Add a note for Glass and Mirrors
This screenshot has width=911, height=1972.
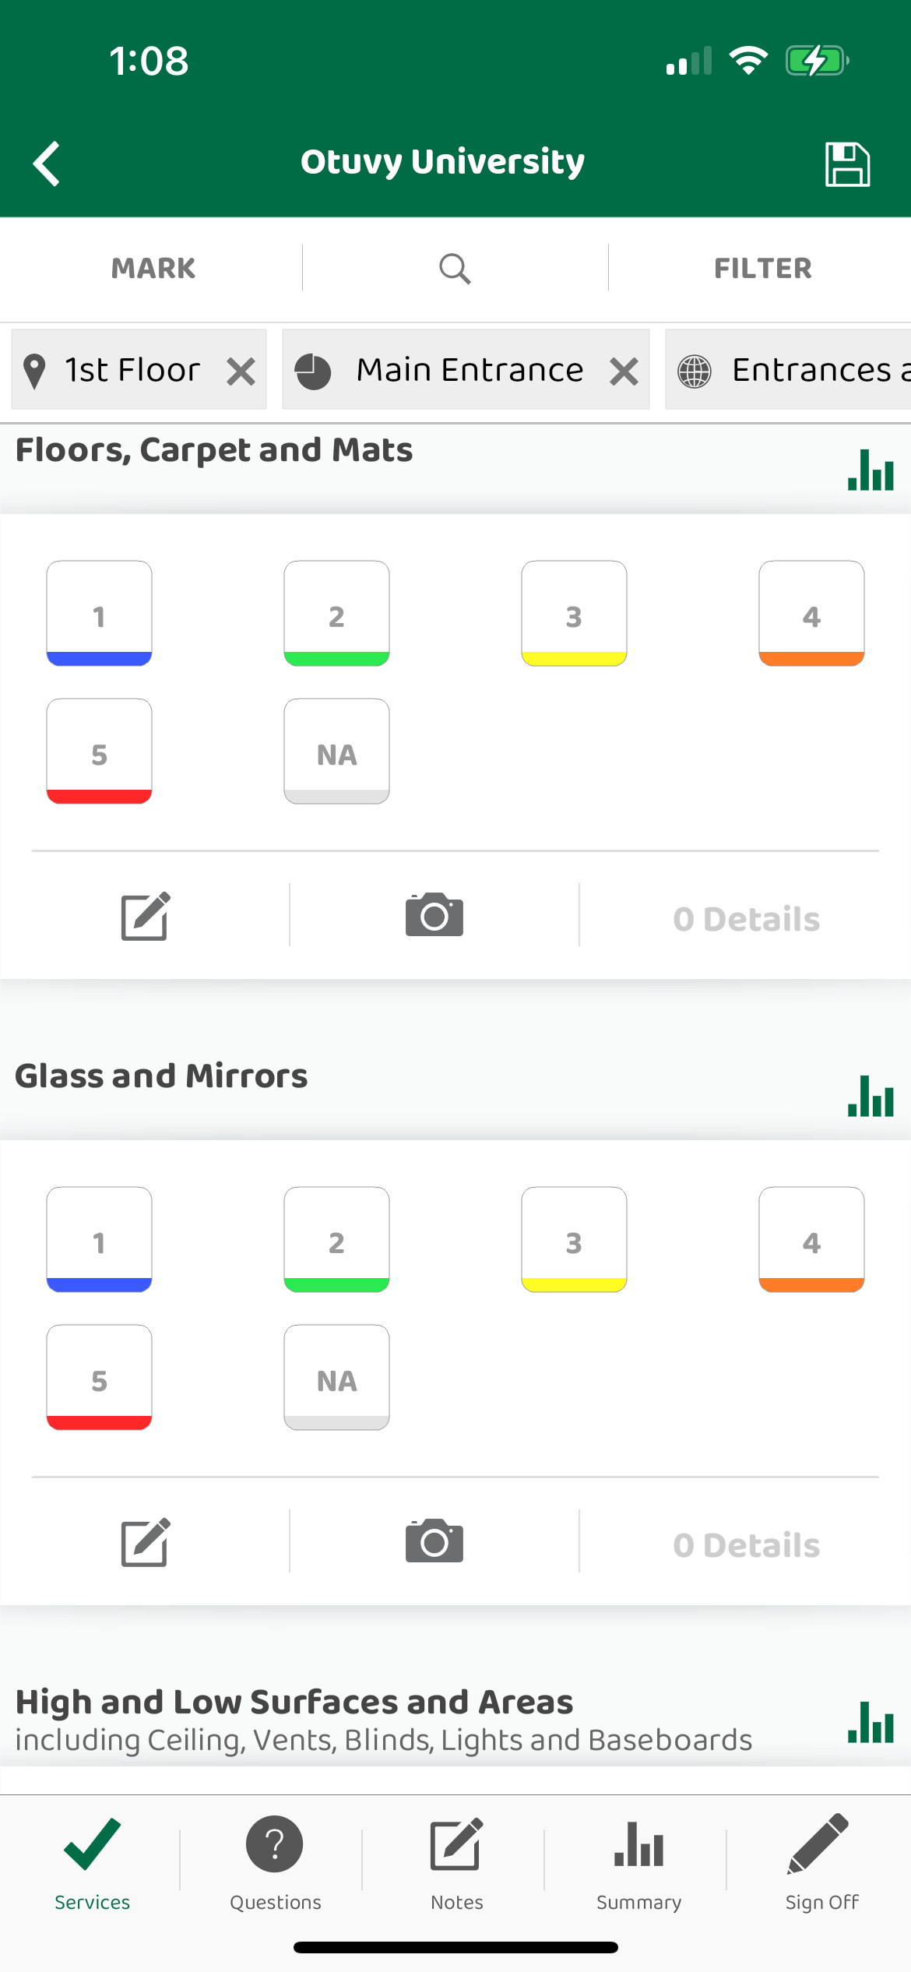tap(146, 1541)
